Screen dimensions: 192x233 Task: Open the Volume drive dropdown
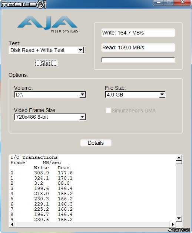pyautogui.click(x=50, y=95)
